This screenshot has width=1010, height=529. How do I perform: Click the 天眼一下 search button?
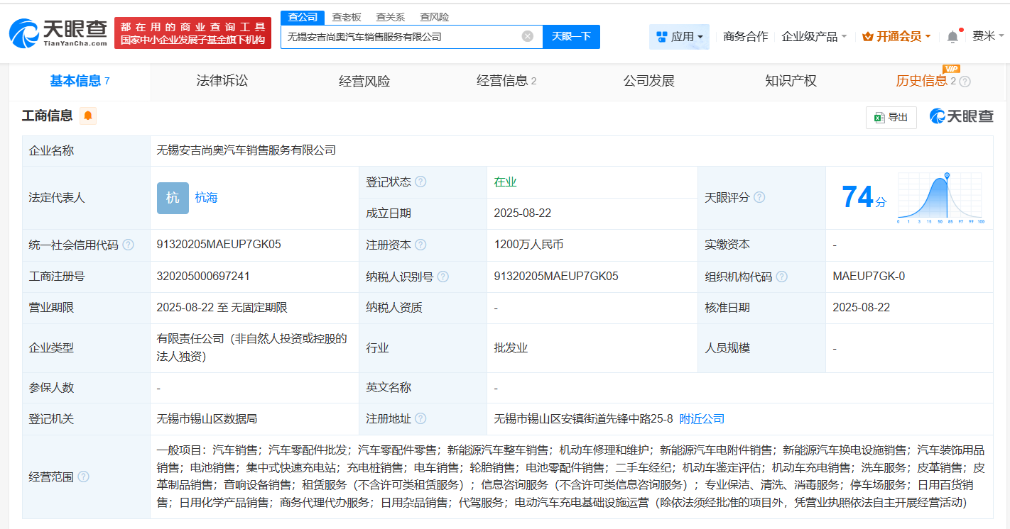point(571,36)
